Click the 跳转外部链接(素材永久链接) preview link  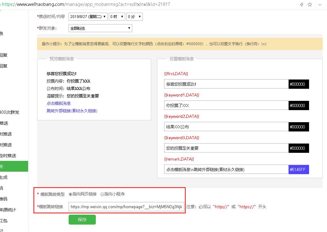pos(72,111)
